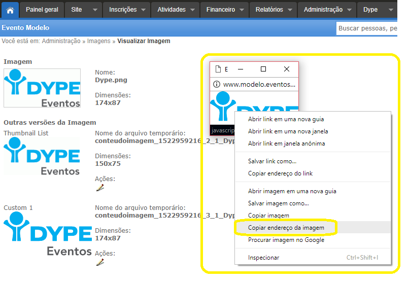Minimize the popup image window
Image resolution: width=409 pixels, height=285 pixels.
pyautogui.click(x=241, y=69)
